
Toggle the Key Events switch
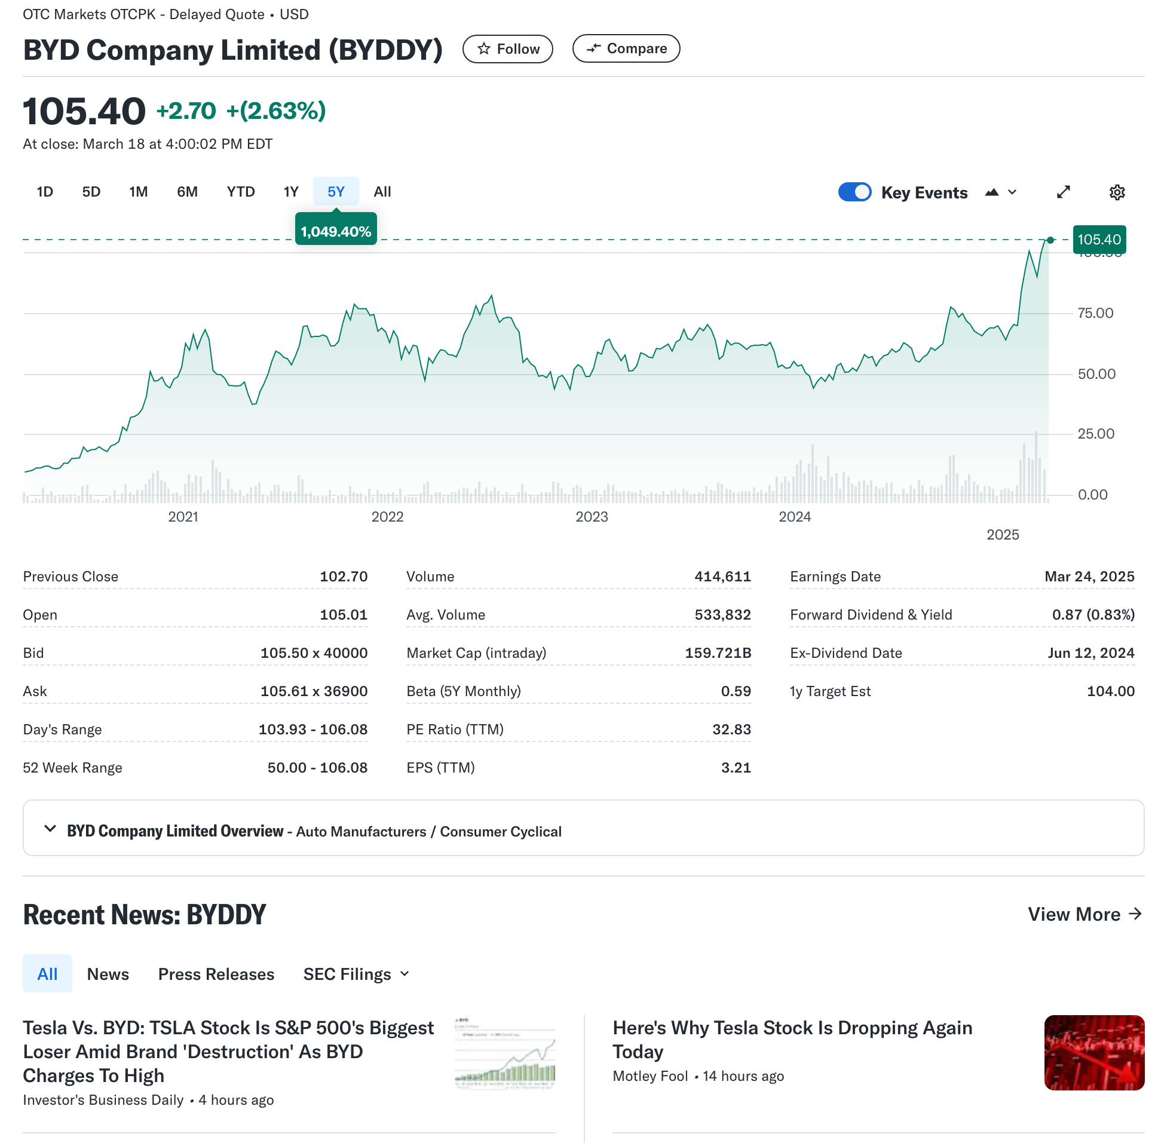(x=854, y=192)
